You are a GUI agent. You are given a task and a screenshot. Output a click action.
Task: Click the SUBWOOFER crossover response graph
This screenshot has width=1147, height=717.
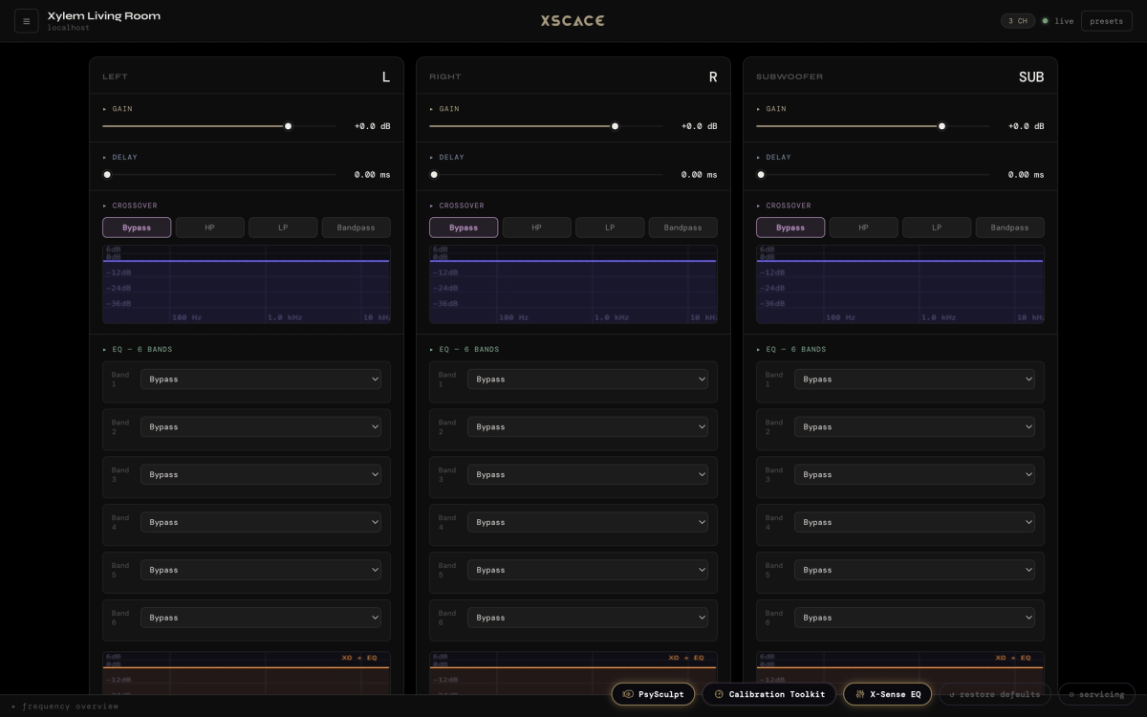pos(900,284)
